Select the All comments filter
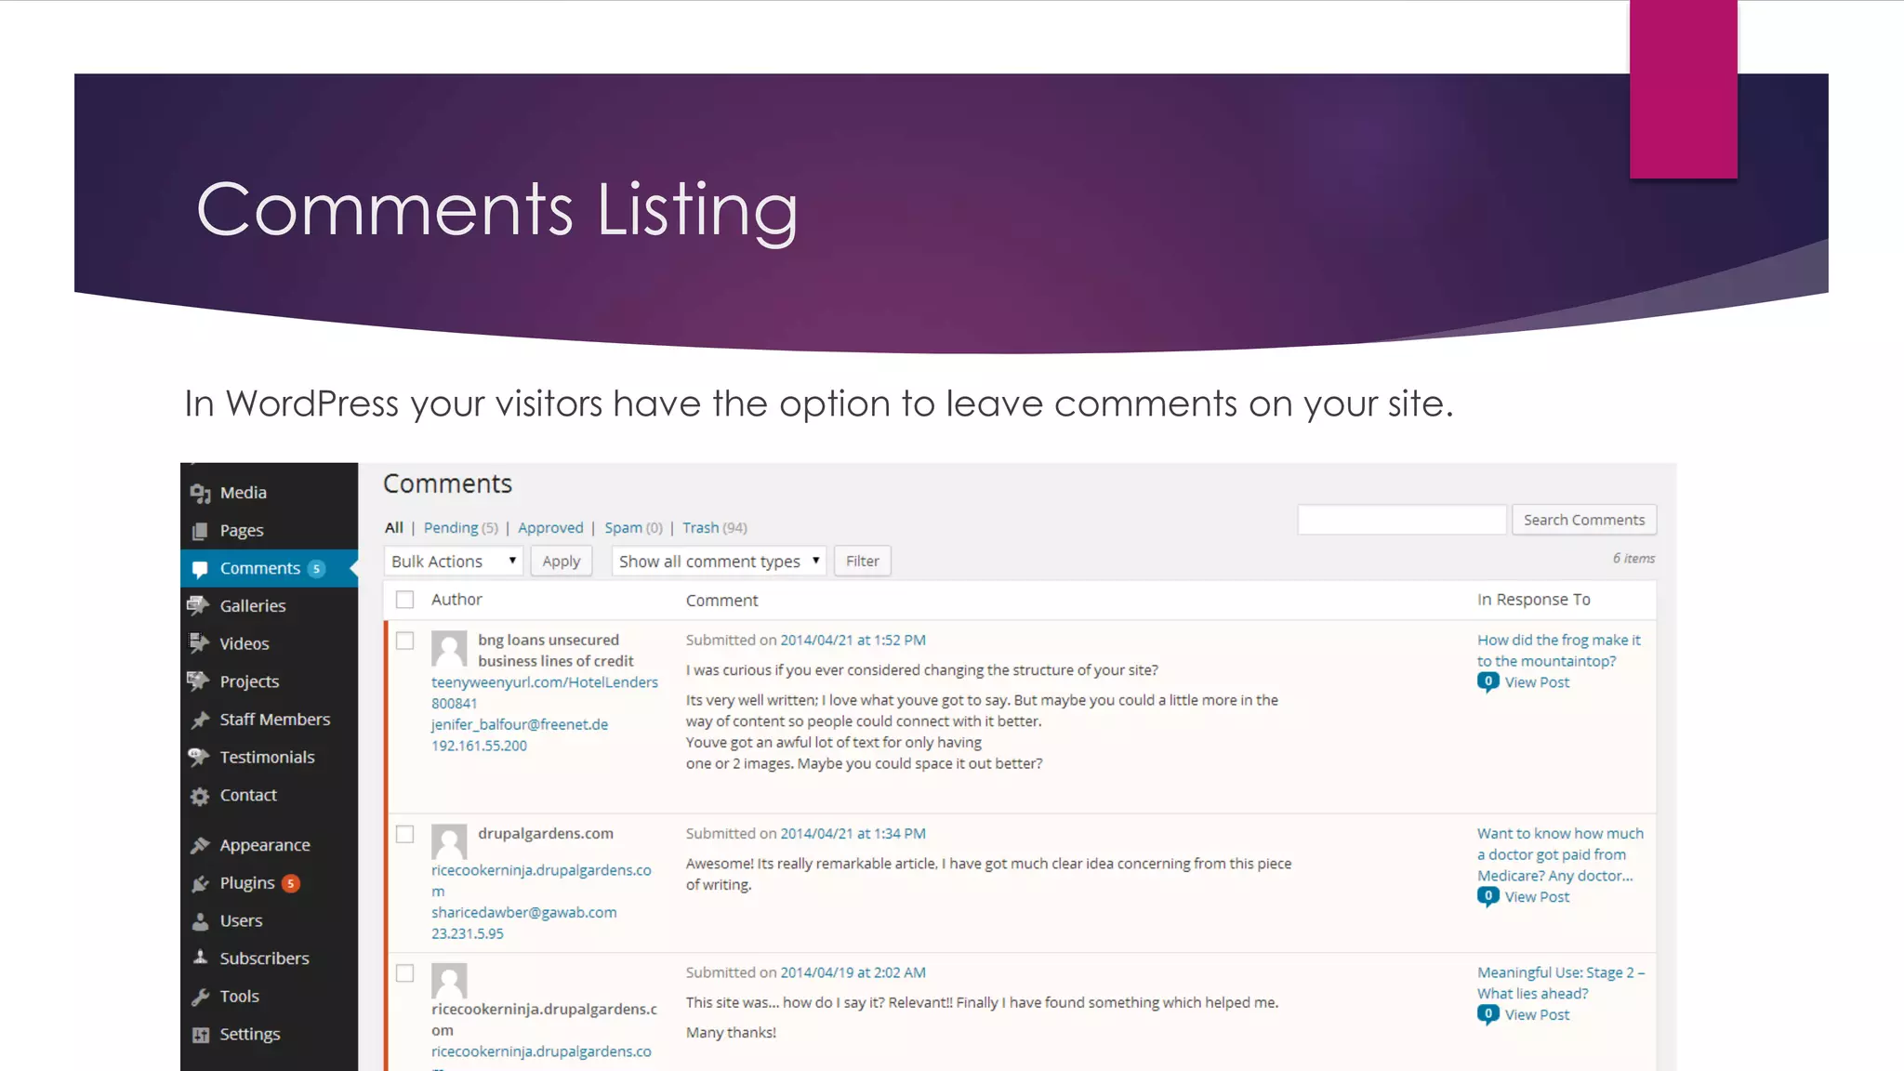Image resolution: width=1904 pixels, height=1071 pixels. point(394,528)
